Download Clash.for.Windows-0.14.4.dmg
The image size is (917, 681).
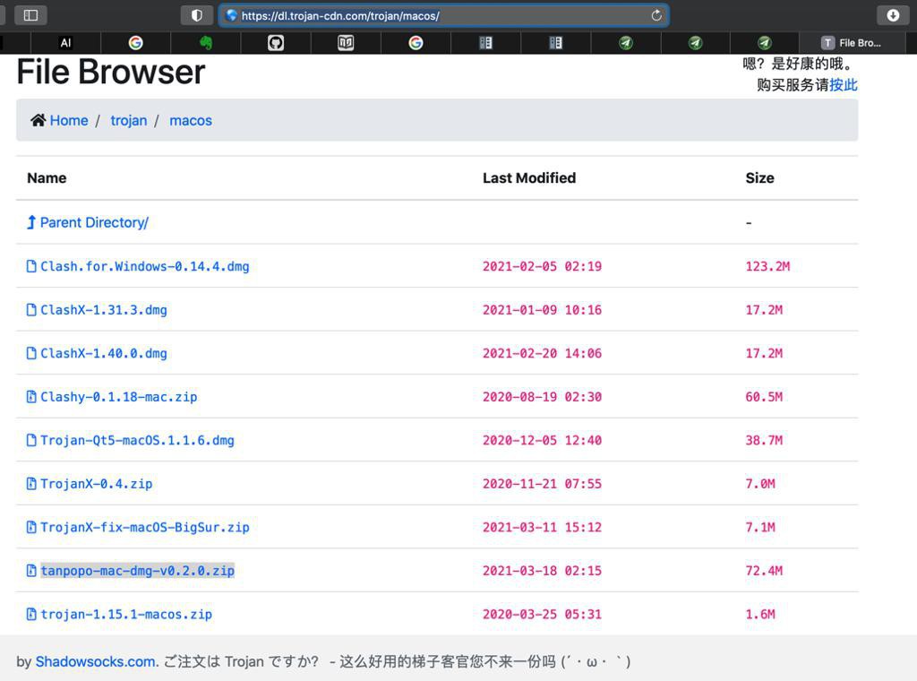144,267
